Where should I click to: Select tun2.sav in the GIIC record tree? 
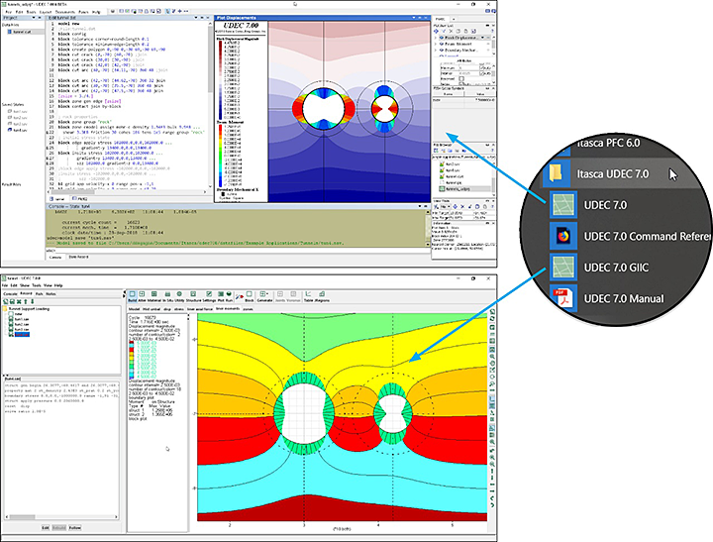point(22,324)
